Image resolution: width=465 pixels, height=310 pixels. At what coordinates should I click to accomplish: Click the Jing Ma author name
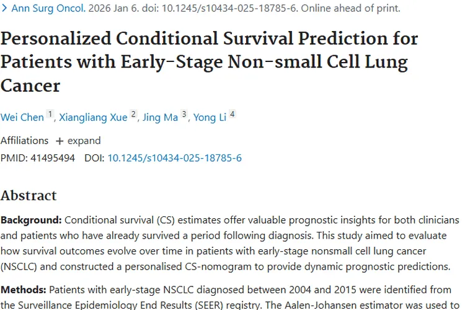click(160, 117)
